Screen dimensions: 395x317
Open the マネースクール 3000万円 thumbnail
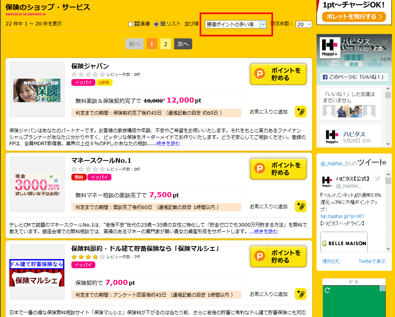(x=37, y=184)
